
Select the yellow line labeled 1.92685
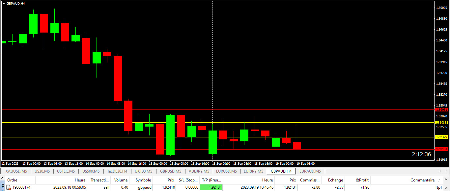click(217, 123)
